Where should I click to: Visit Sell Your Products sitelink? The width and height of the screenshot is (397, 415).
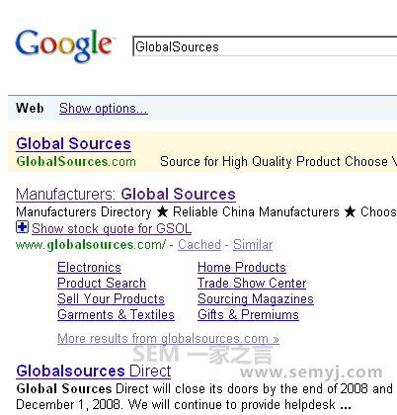[x=111, y=298]
